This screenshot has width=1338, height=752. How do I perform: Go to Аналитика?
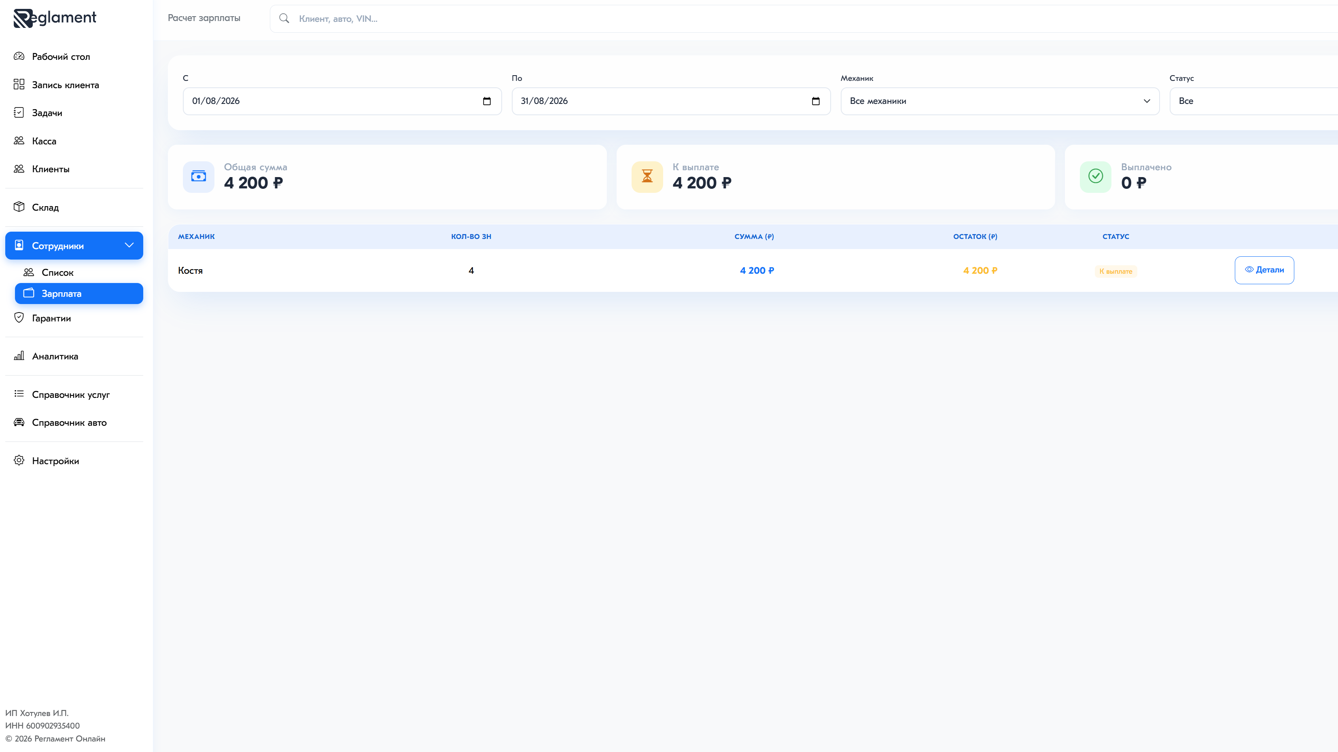point(74,356)
